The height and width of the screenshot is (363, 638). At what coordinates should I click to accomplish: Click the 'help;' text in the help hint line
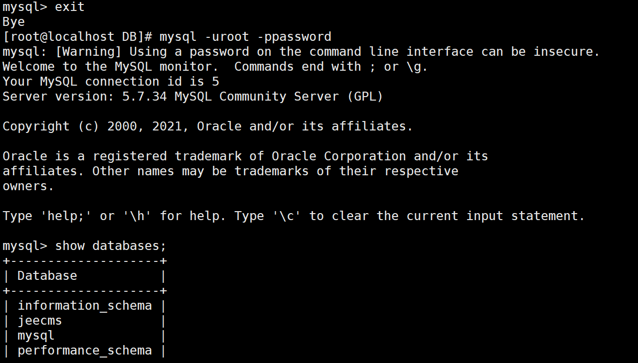pos(66,216)
